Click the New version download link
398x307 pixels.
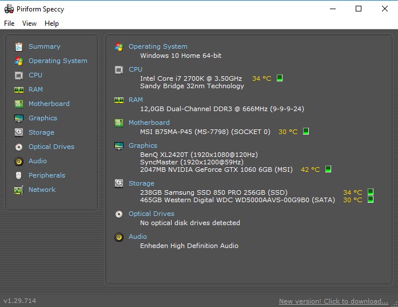[x=333, y=301]
